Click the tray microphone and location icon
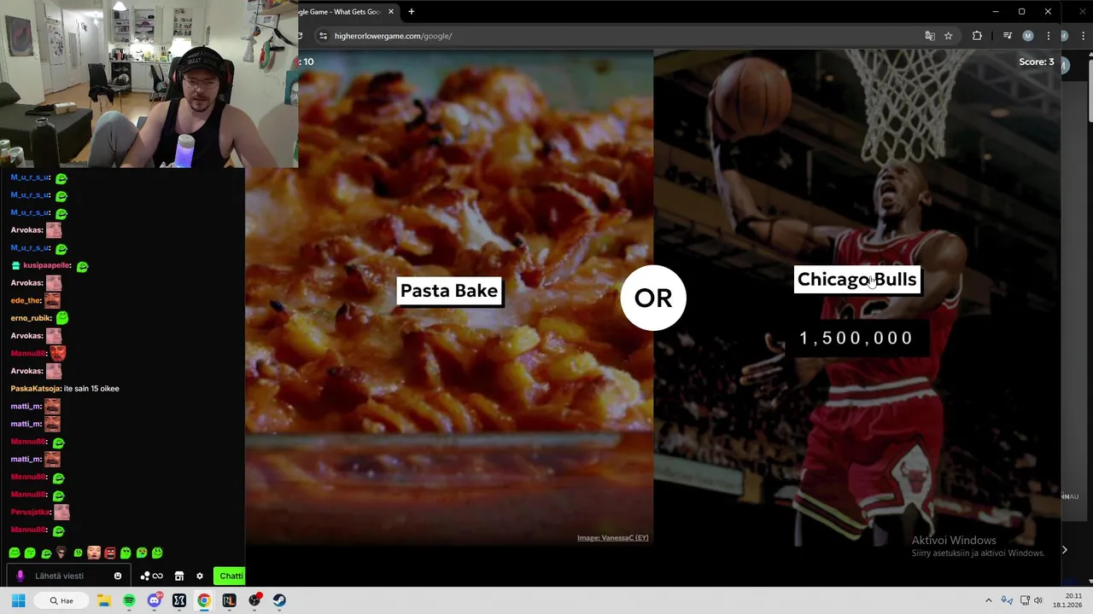Screen dimensions: 1093x614 1007,600
